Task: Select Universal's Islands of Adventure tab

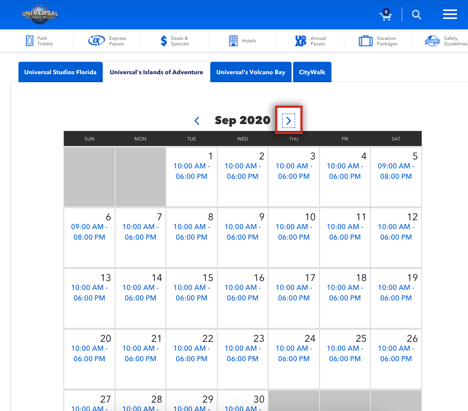Action: 156,72
